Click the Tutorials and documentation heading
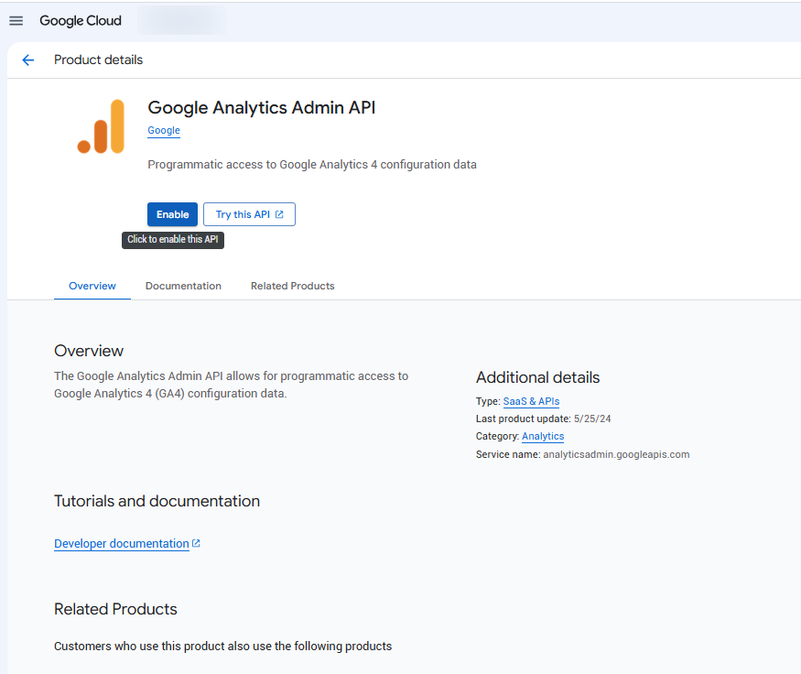The image size is (801, 674). 157,501
